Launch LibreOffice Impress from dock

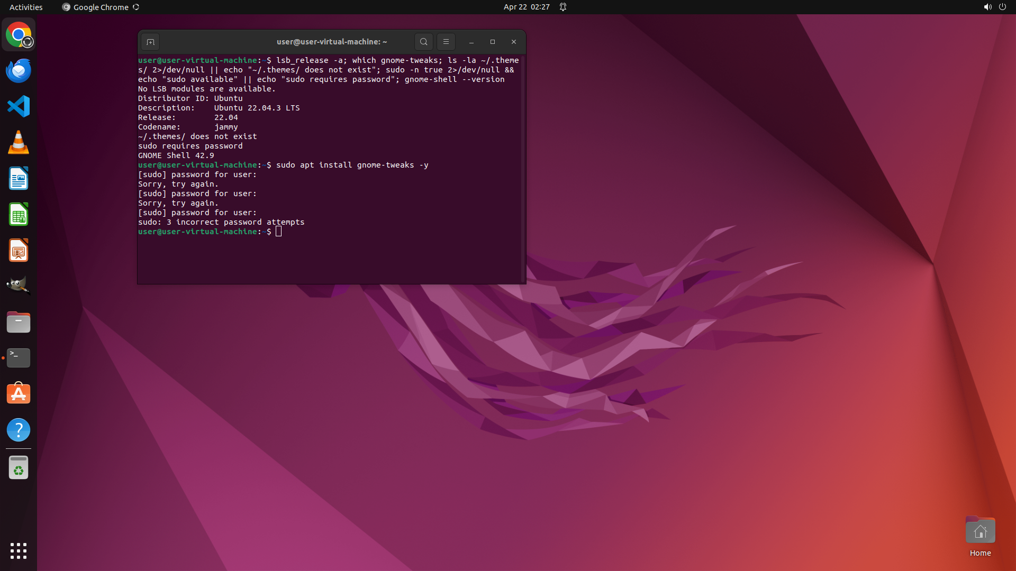point(19,251)
